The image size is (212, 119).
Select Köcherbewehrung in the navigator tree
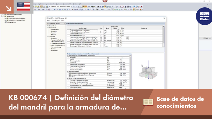pyautogui.click(x=56, y=47)
